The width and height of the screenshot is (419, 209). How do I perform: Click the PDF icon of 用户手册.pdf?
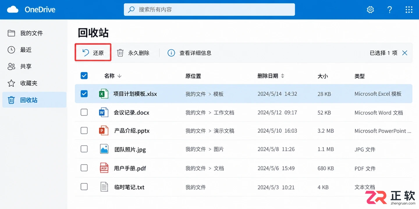[104, 168]
